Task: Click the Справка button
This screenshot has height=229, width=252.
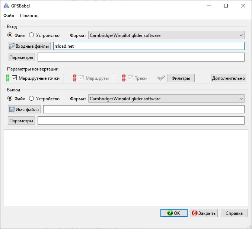Action: [x=234, y=213]
